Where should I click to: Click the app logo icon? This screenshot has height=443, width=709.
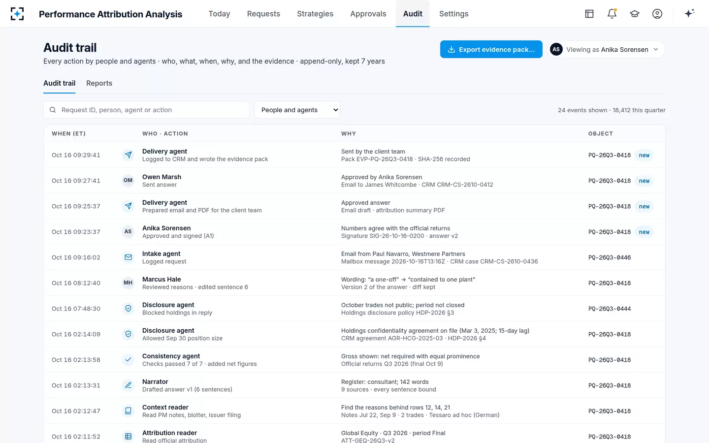pos(17,14)
